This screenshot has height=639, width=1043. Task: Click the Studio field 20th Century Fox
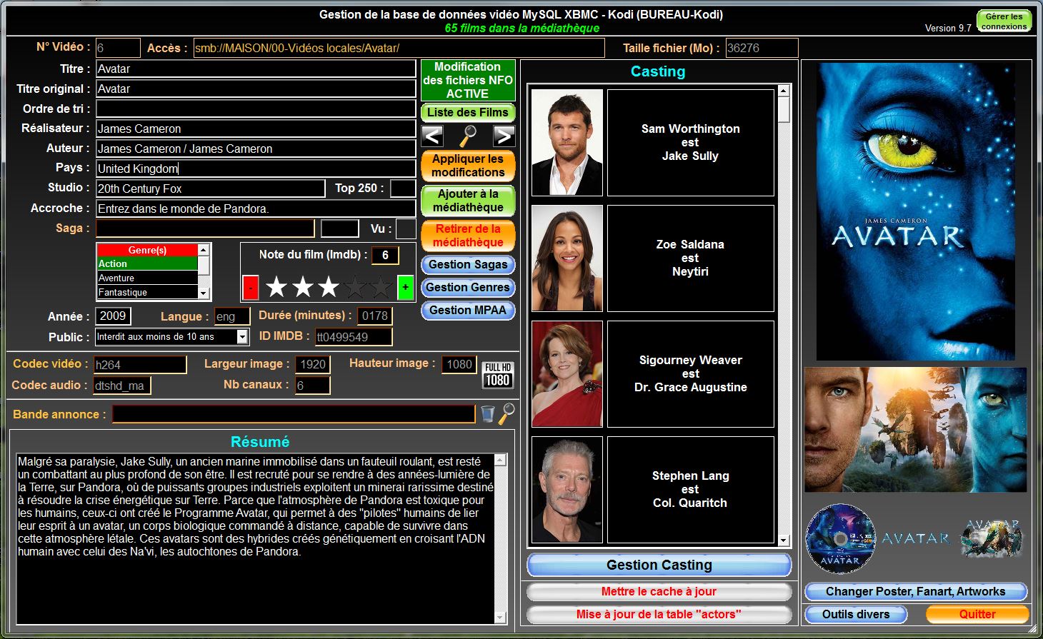[211, 188]
